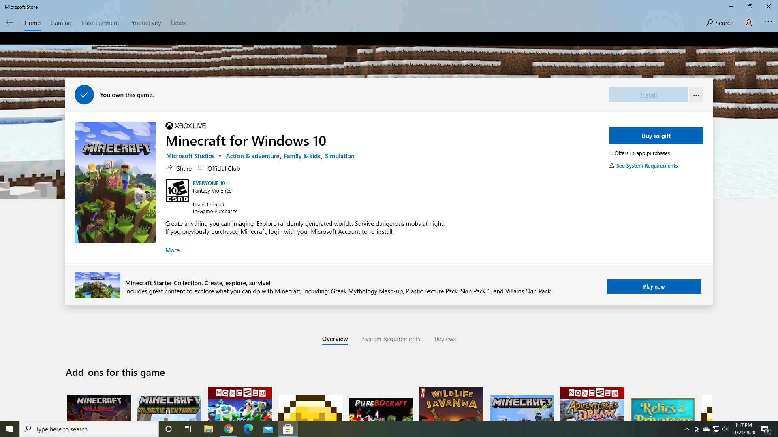Screen dimensions: 778x437
Task: Open Task View on the taskbar
Action: pos(188,429)
